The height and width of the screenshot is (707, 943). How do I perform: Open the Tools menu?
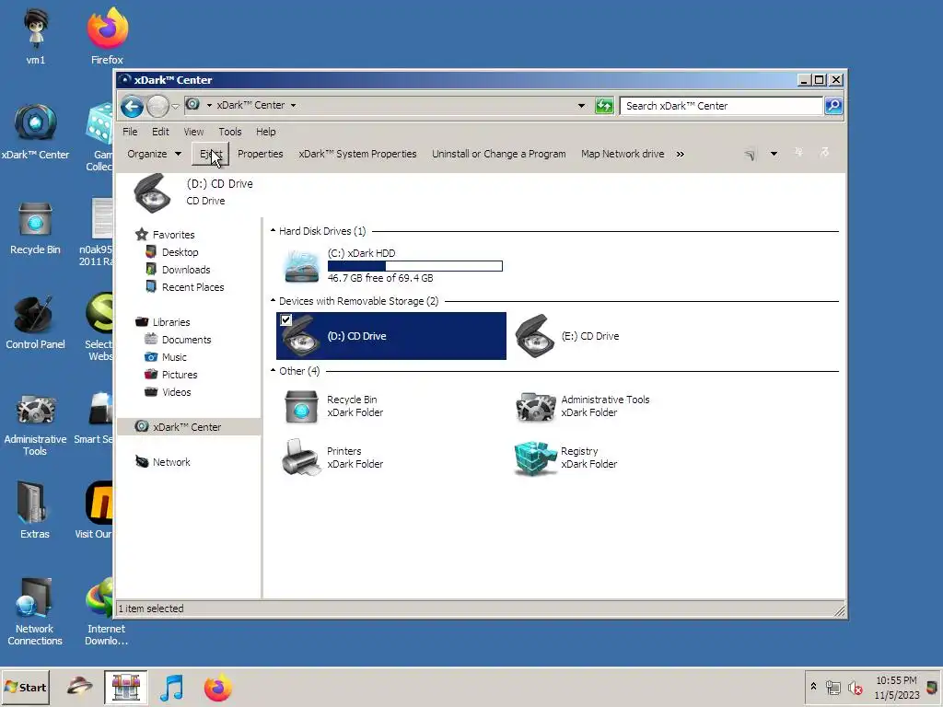pos(229,132)
